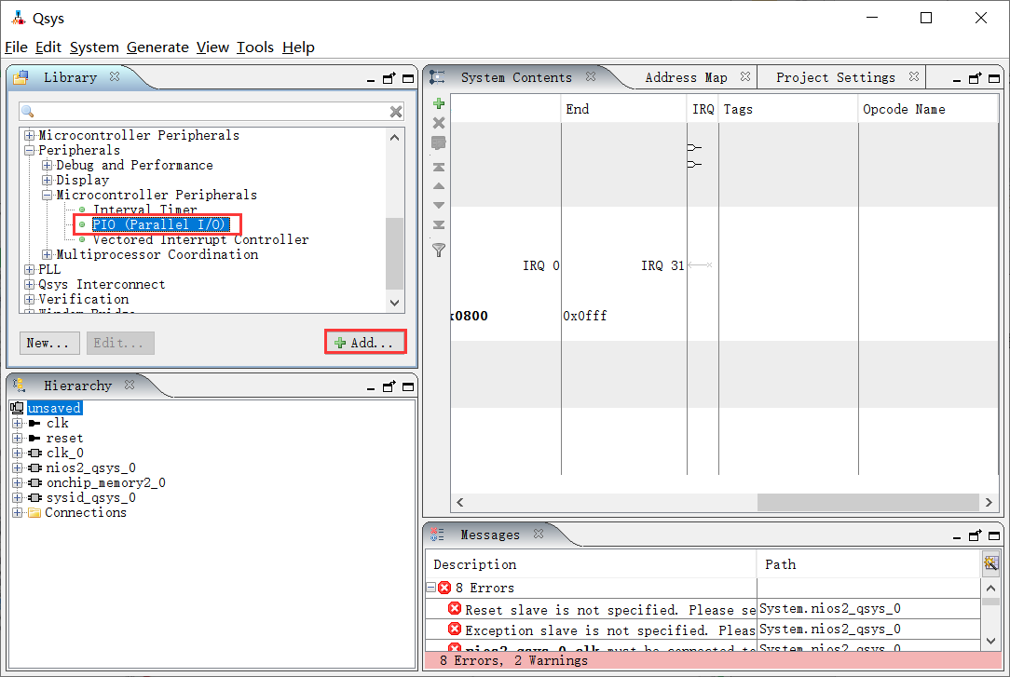The height and width of the screenshot is (677, 1010).
Task: Click the move to top arrow icon
Action: pyautogui.click(x=439, y=167)
